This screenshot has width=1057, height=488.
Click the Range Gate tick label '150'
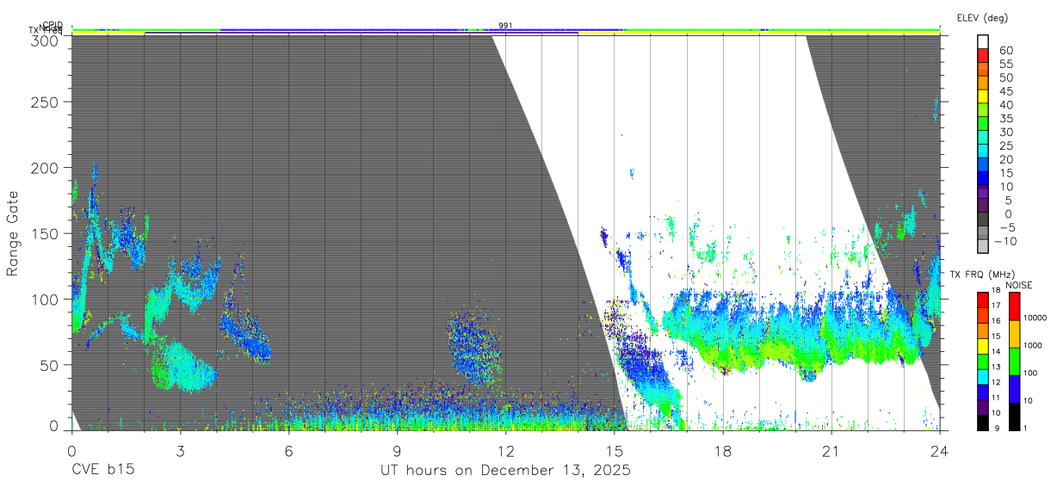pyautogui.click(x=45, y=233)
